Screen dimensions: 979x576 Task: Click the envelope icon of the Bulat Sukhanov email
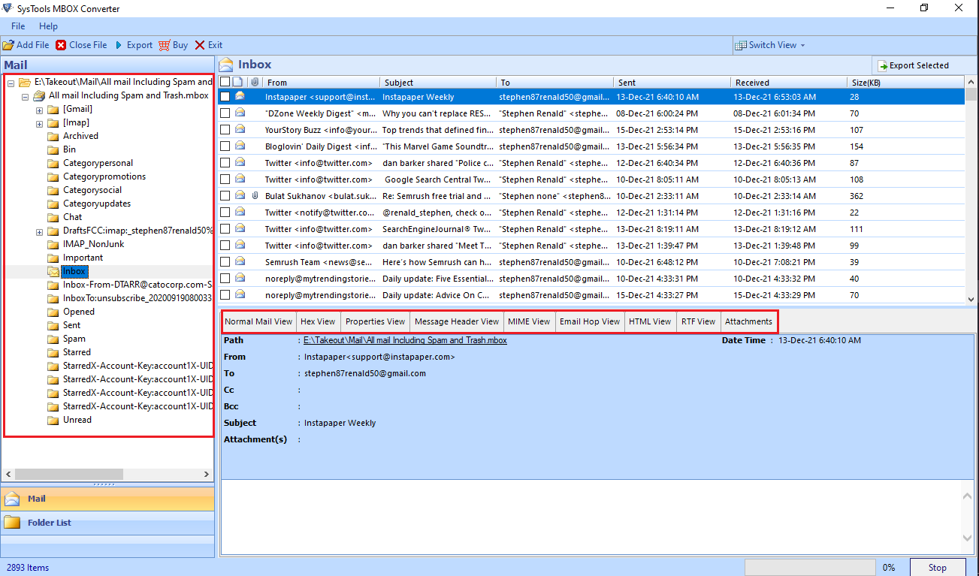click(240, 195)
